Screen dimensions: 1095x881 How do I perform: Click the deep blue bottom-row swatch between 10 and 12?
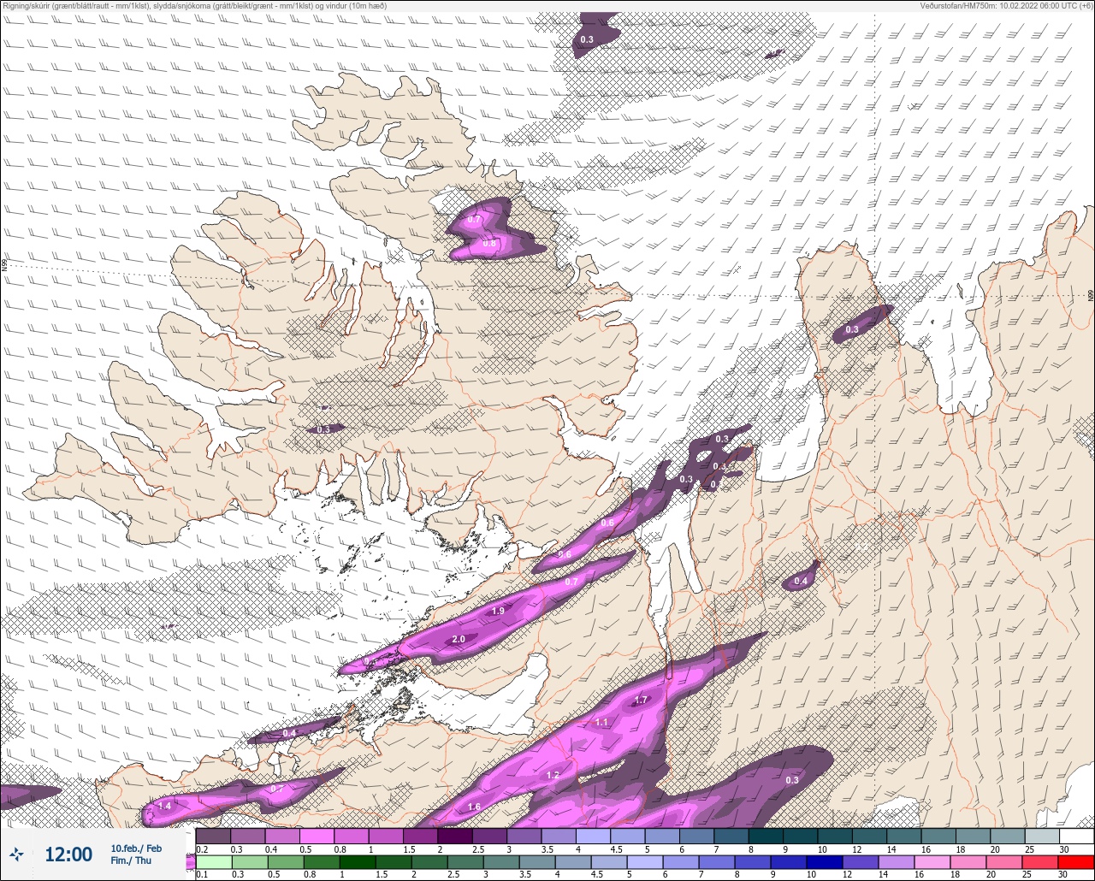[825, 861]
